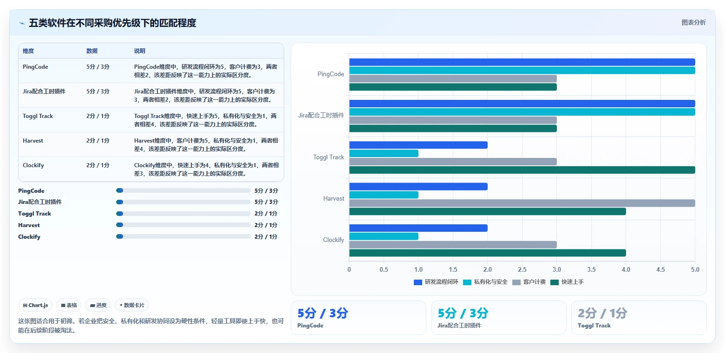Click the 图表分析 label in the header
The height and width of the screenshot is (353, 725).
[x=693, y=23]
